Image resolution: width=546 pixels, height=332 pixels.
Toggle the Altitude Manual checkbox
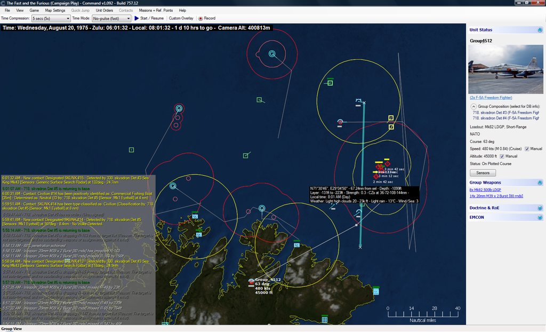tap(502, 156)
